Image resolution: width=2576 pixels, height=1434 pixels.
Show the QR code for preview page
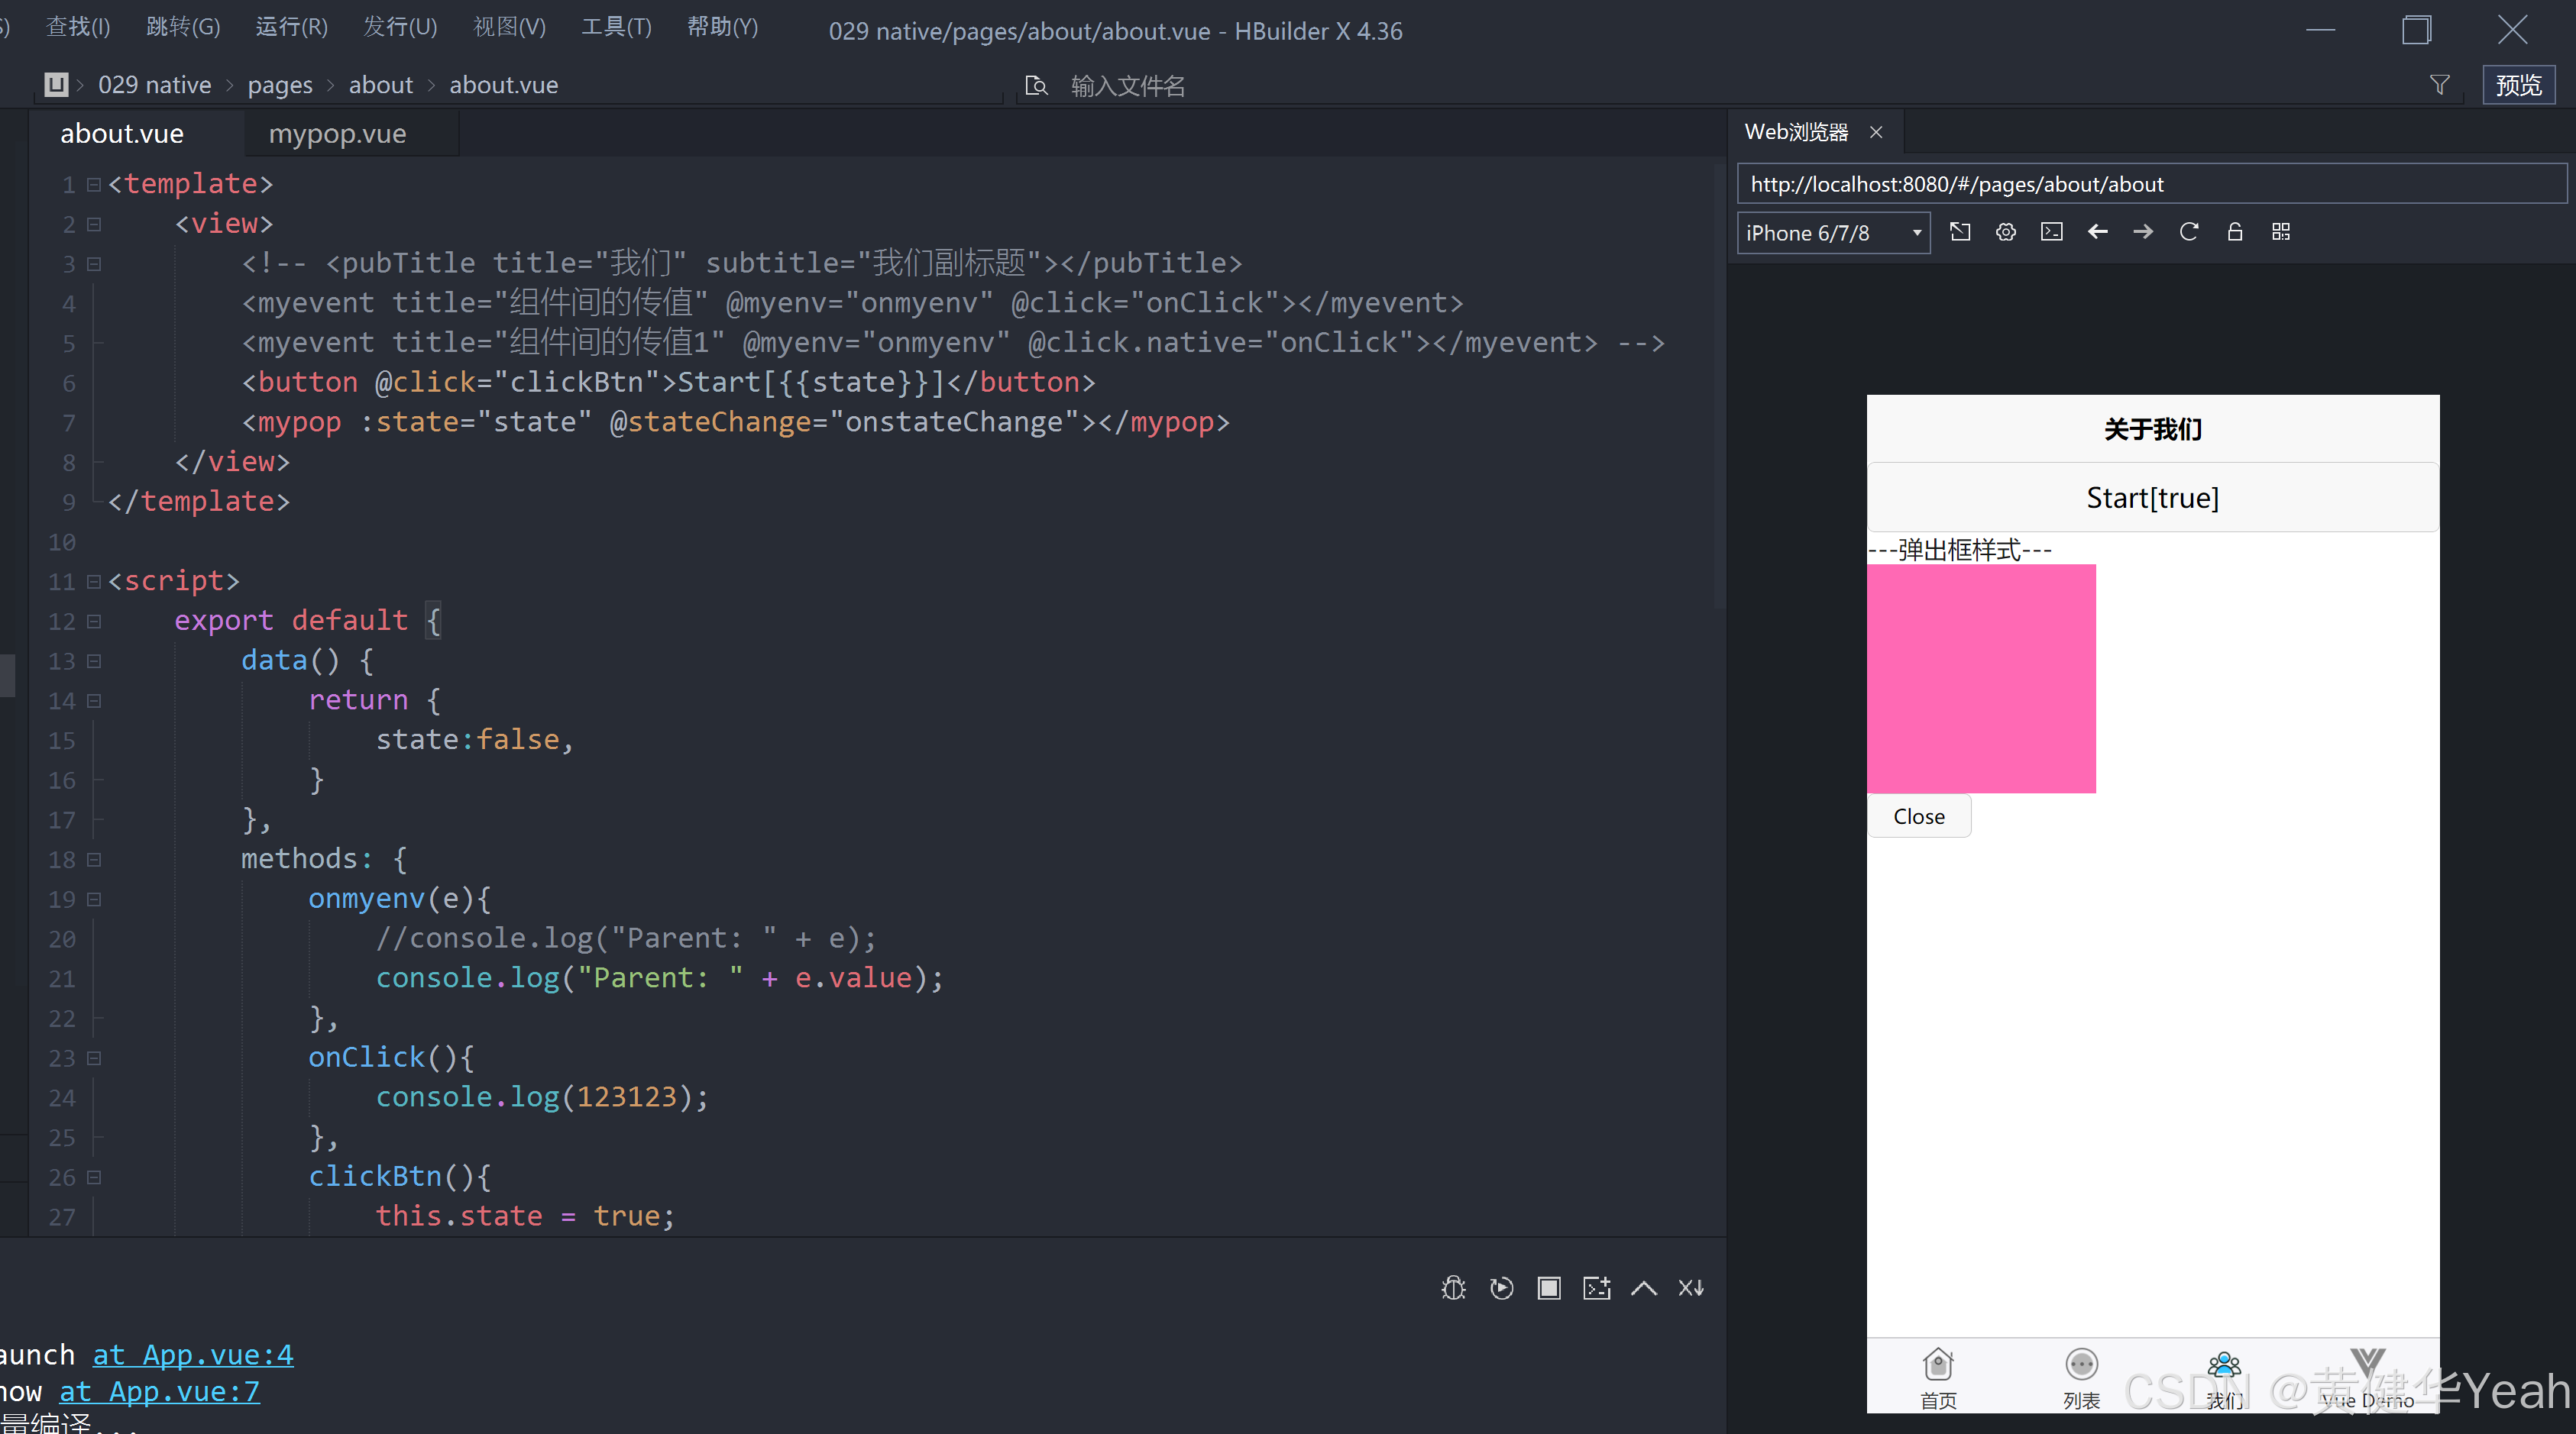pos(2280,232)
